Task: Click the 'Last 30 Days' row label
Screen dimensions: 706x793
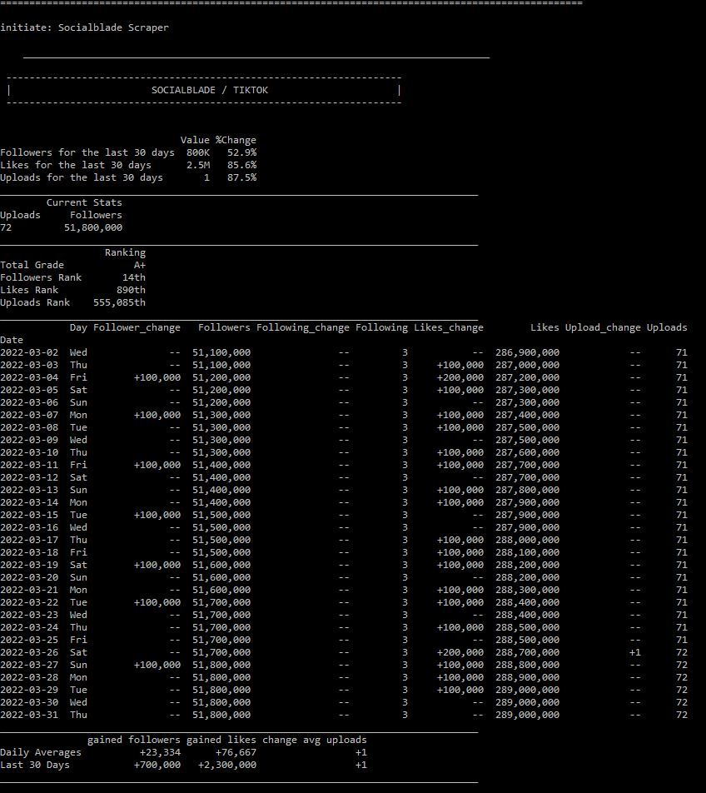Action: pyautogui.click(x=35, y=765)
